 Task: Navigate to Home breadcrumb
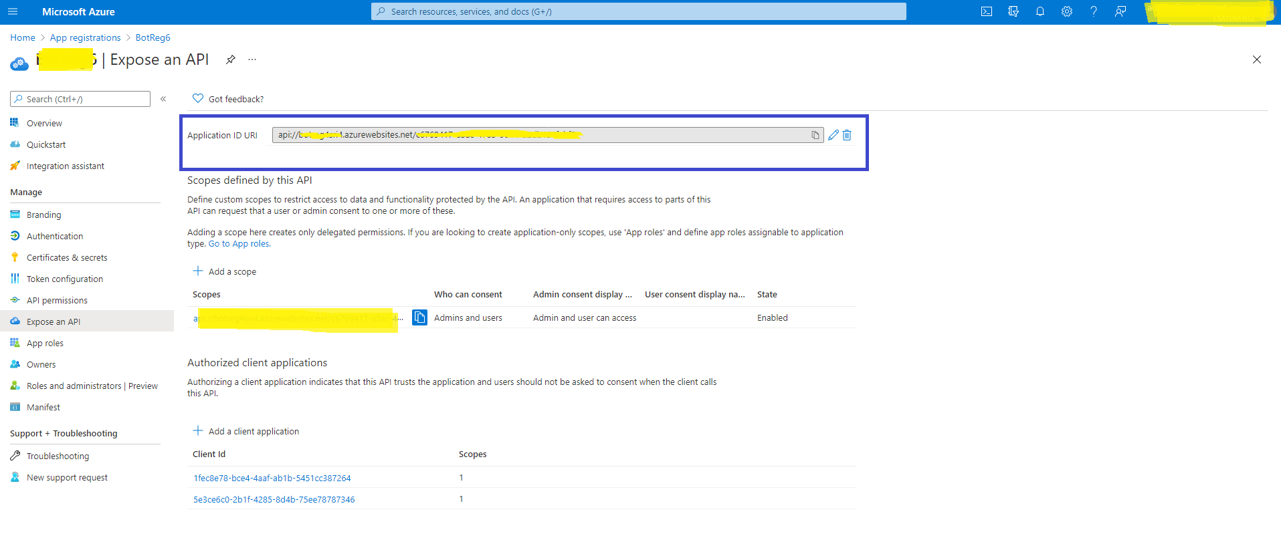click(23, 37)
